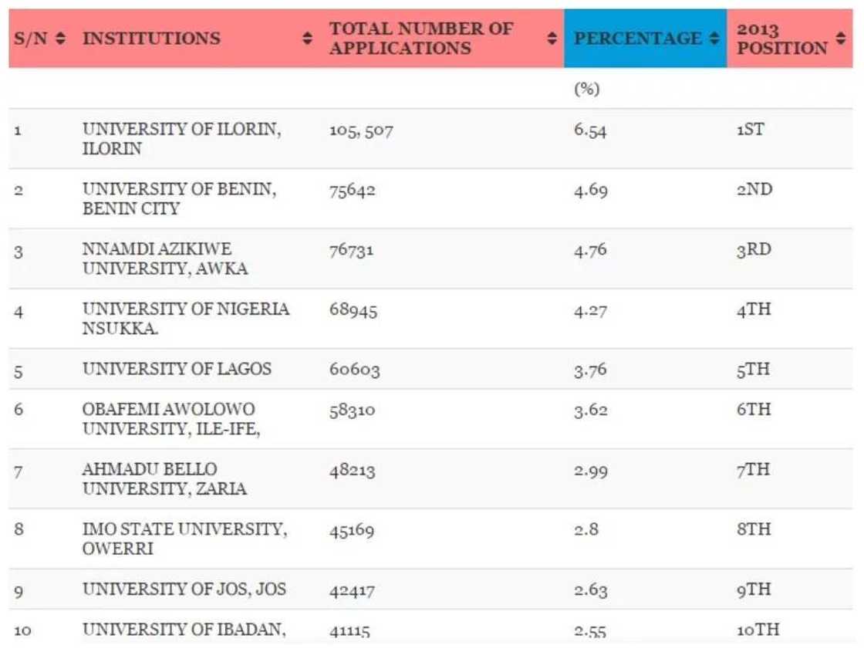The width and height of the screenshot is (864, 652).
Task: Click the sort arrows on TOTAL NUMBER OF APPLICATIONS
Action: click(x=552, y=36)
